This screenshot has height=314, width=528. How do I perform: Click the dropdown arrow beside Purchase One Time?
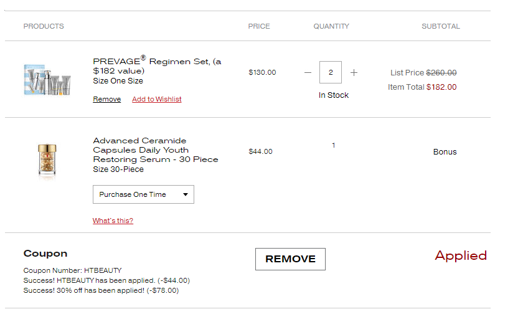[185, 194]
